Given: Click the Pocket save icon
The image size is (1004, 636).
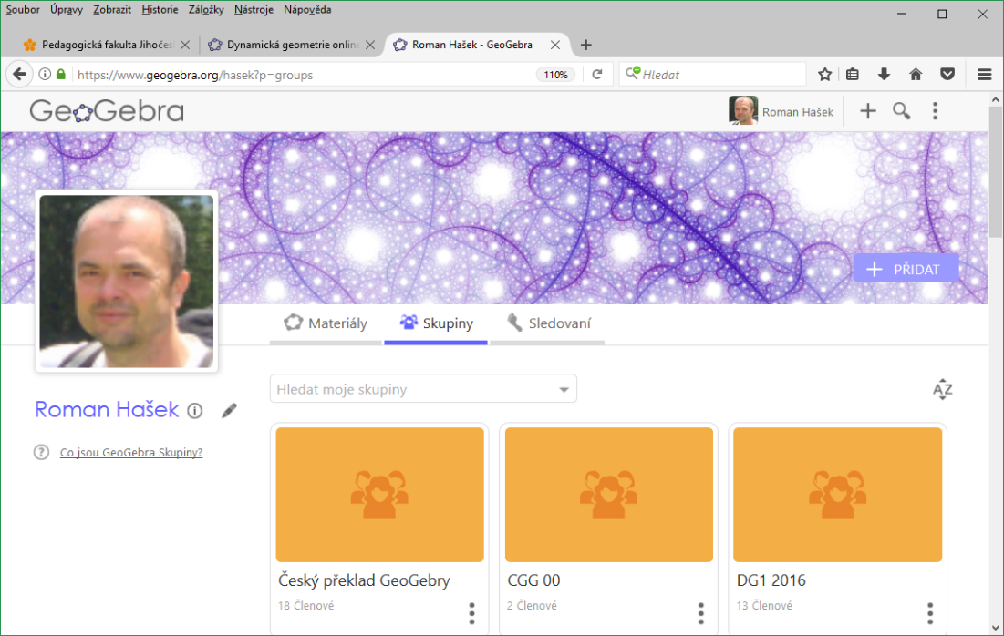Looking at the screenshot, I should click(947, 74).
